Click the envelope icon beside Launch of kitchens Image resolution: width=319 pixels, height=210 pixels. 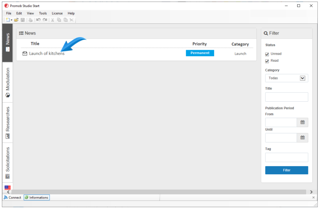click(25, 53)
